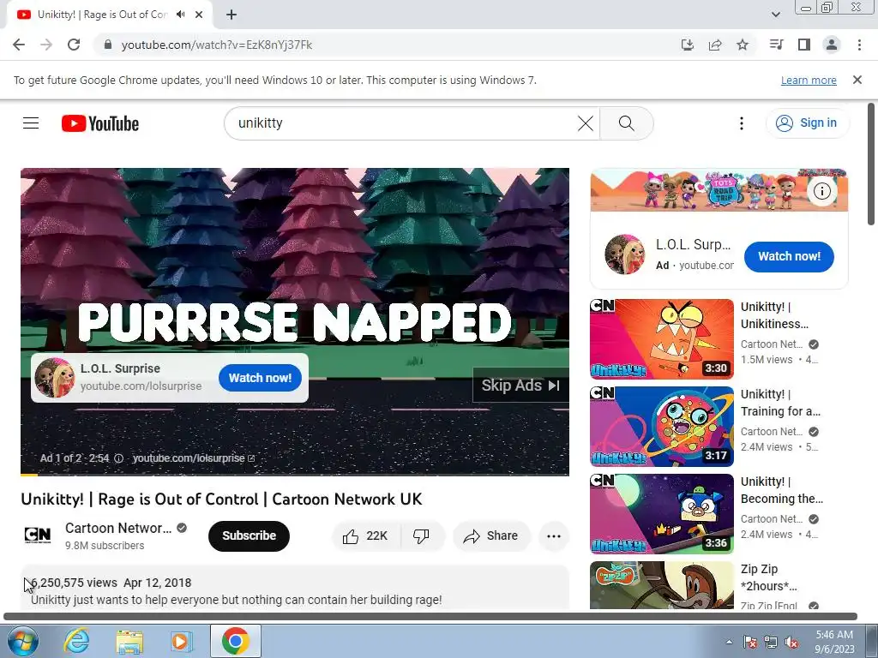The image size is (878, 658).
Task: Bookmark this tab with the star
Action: coord(743,45)
